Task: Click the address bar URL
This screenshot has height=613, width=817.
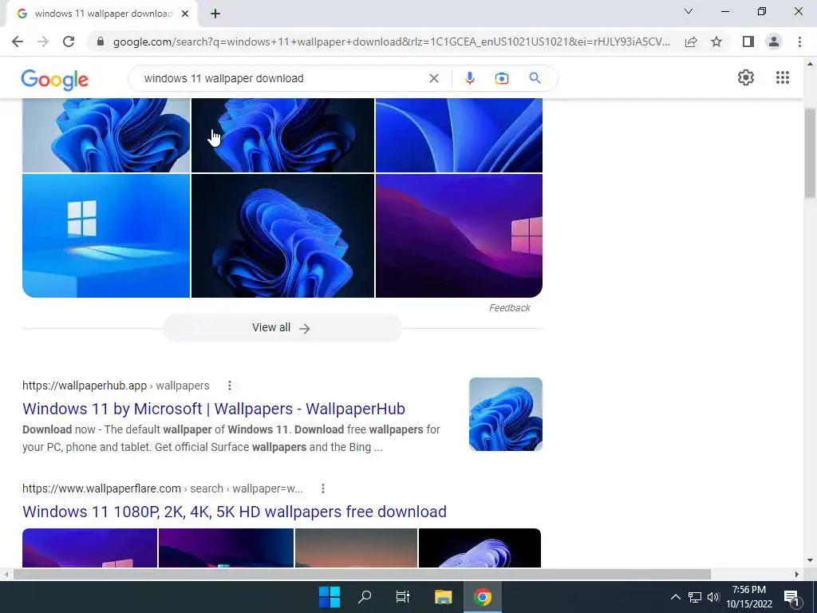Action: [391, 42]
